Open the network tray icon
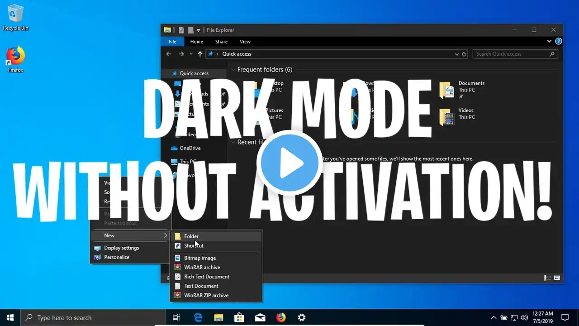 click(514, 317)
